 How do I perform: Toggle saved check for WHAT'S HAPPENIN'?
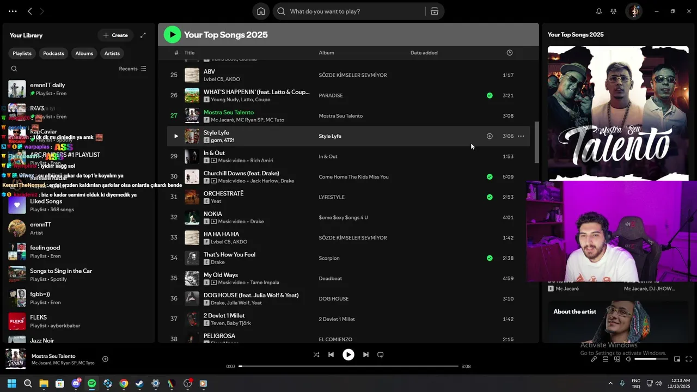490,95
